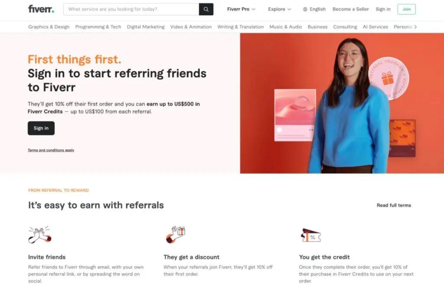The width and height of the screenshot is (444, 294).
Task: Click the referral program gift badge
Action: pos(388,78)
